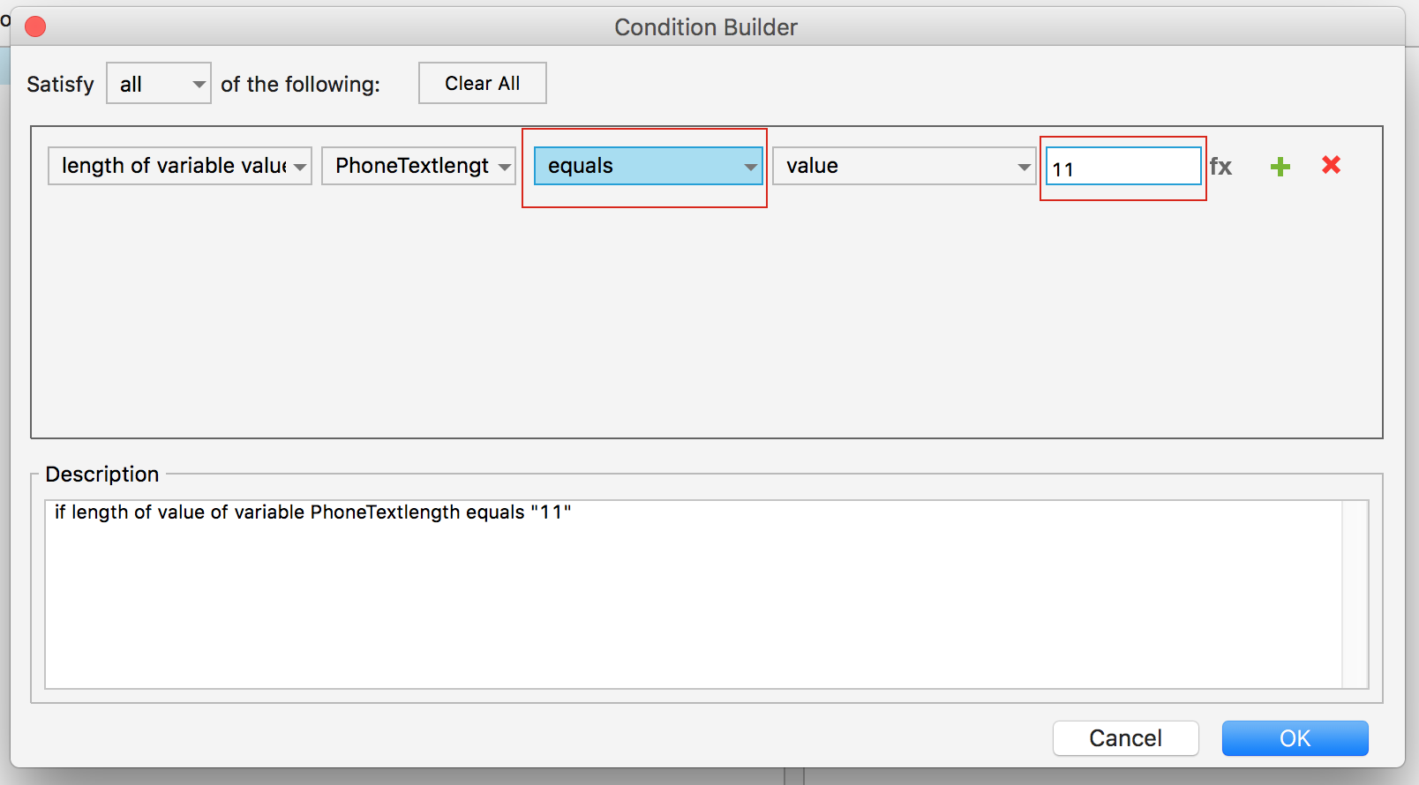Click the Description box scrollbar
The image size is (1419, 785).
(1355, 594)
